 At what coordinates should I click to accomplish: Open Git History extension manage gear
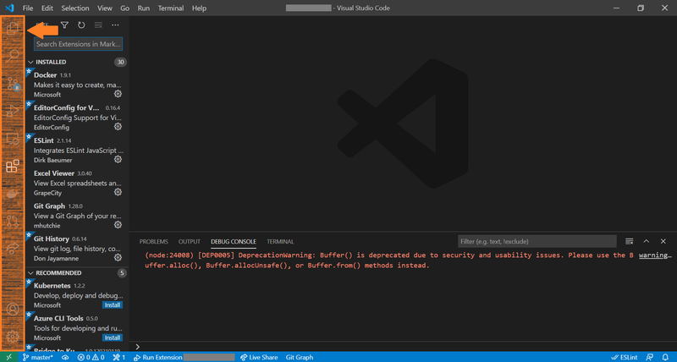(x=118, y=258)
